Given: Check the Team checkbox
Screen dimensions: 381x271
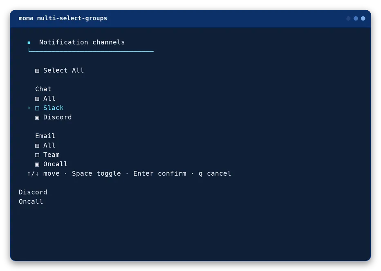Looking at the screenshot, I should 37,155.
